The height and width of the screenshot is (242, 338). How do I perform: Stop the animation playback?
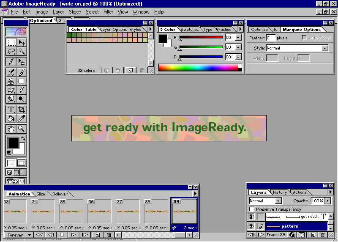(x=62, y=235)
